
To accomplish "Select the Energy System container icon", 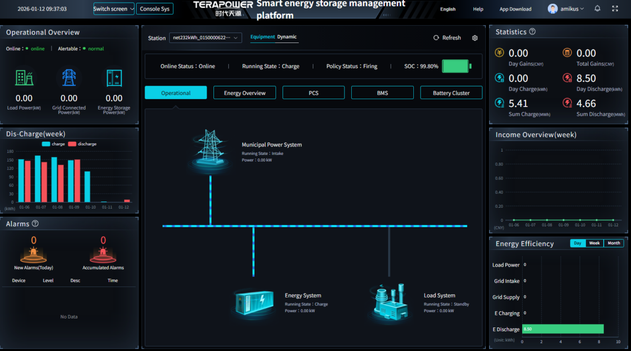I will coord(254,302).
